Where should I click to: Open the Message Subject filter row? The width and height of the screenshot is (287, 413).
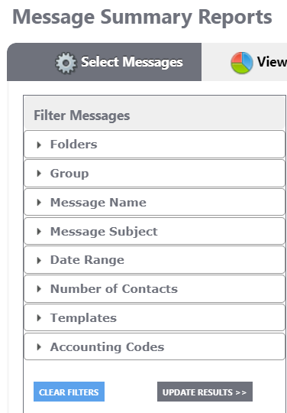tap(154, 231)
